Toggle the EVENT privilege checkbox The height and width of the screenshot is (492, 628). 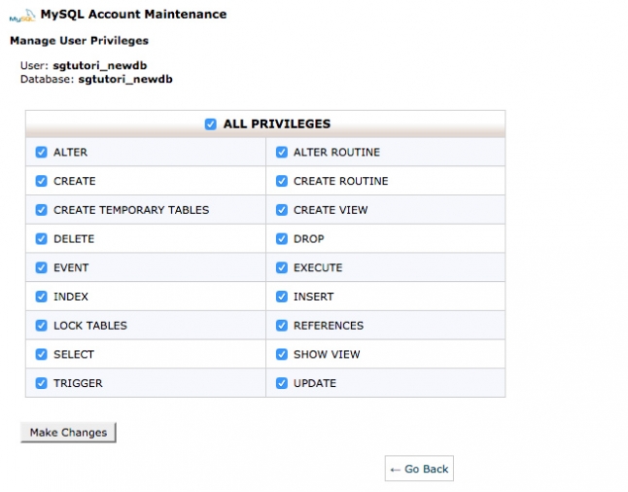pyautogui.click(x=41, y=267)
